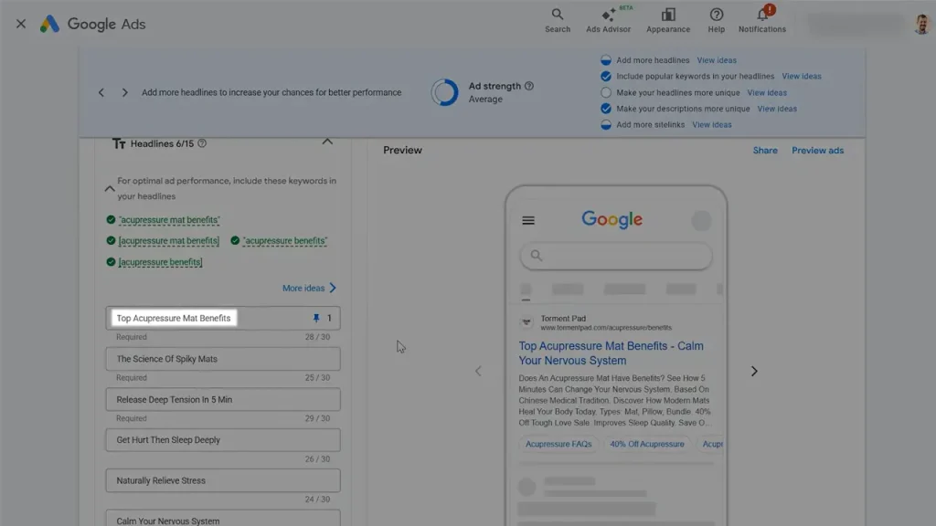The height and width of the screenshot is (526, 936).
Task: Close the Google Ads editor with X
Action: point(21,24)
